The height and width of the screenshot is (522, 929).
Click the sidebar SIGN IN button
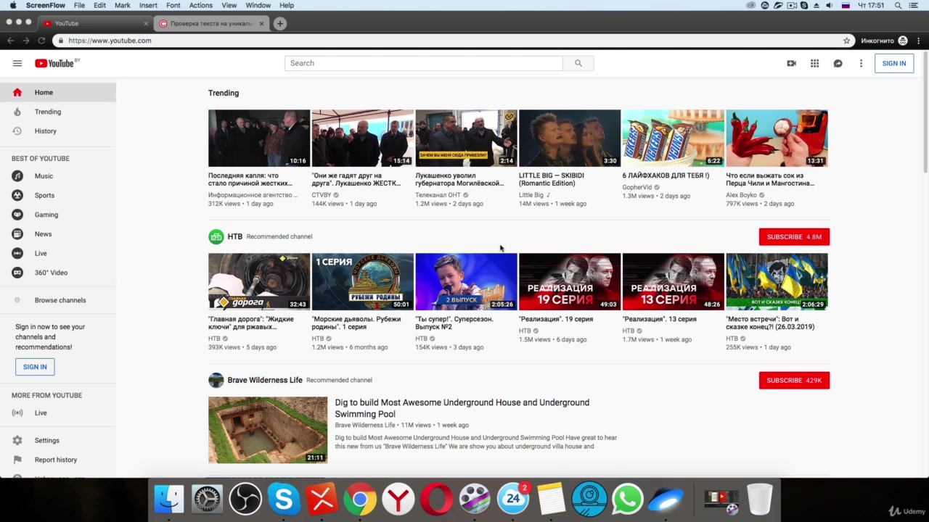click(x=35, y=367)
